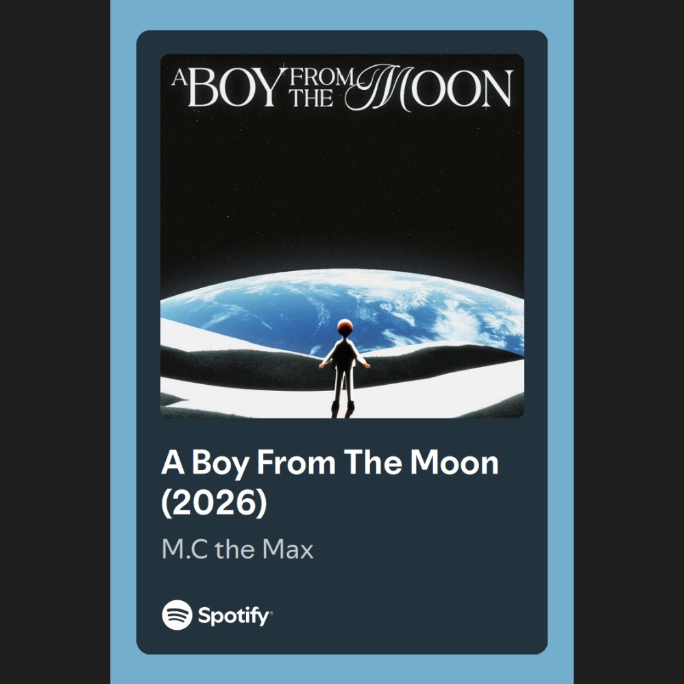Click the black margin left of card
This screenshot has height=684, width=684.
click(x=55, y=342)
